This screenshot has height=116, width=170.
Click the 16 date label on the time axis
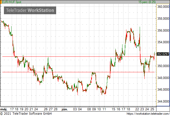[118, 109]
